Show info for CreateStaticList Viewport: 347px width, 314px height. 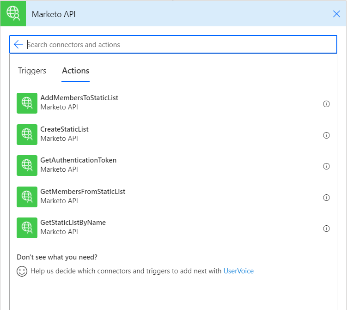click(326, 135)
